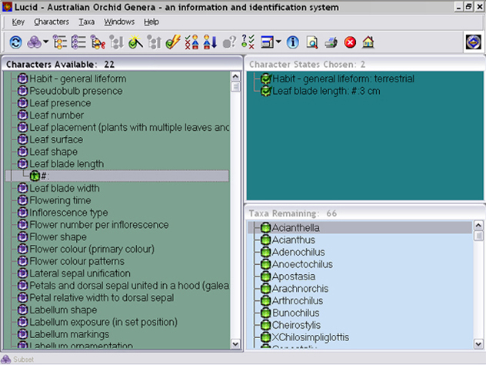This screenshot has height=365, width=486.
Task: Open the dropdown arrow beside the subsets icon
Action: (46, 42)
